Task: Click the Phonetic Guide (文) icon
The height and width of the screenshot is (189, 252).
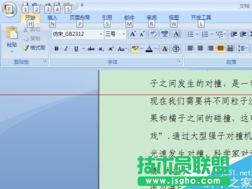Action: pos(165,34)
